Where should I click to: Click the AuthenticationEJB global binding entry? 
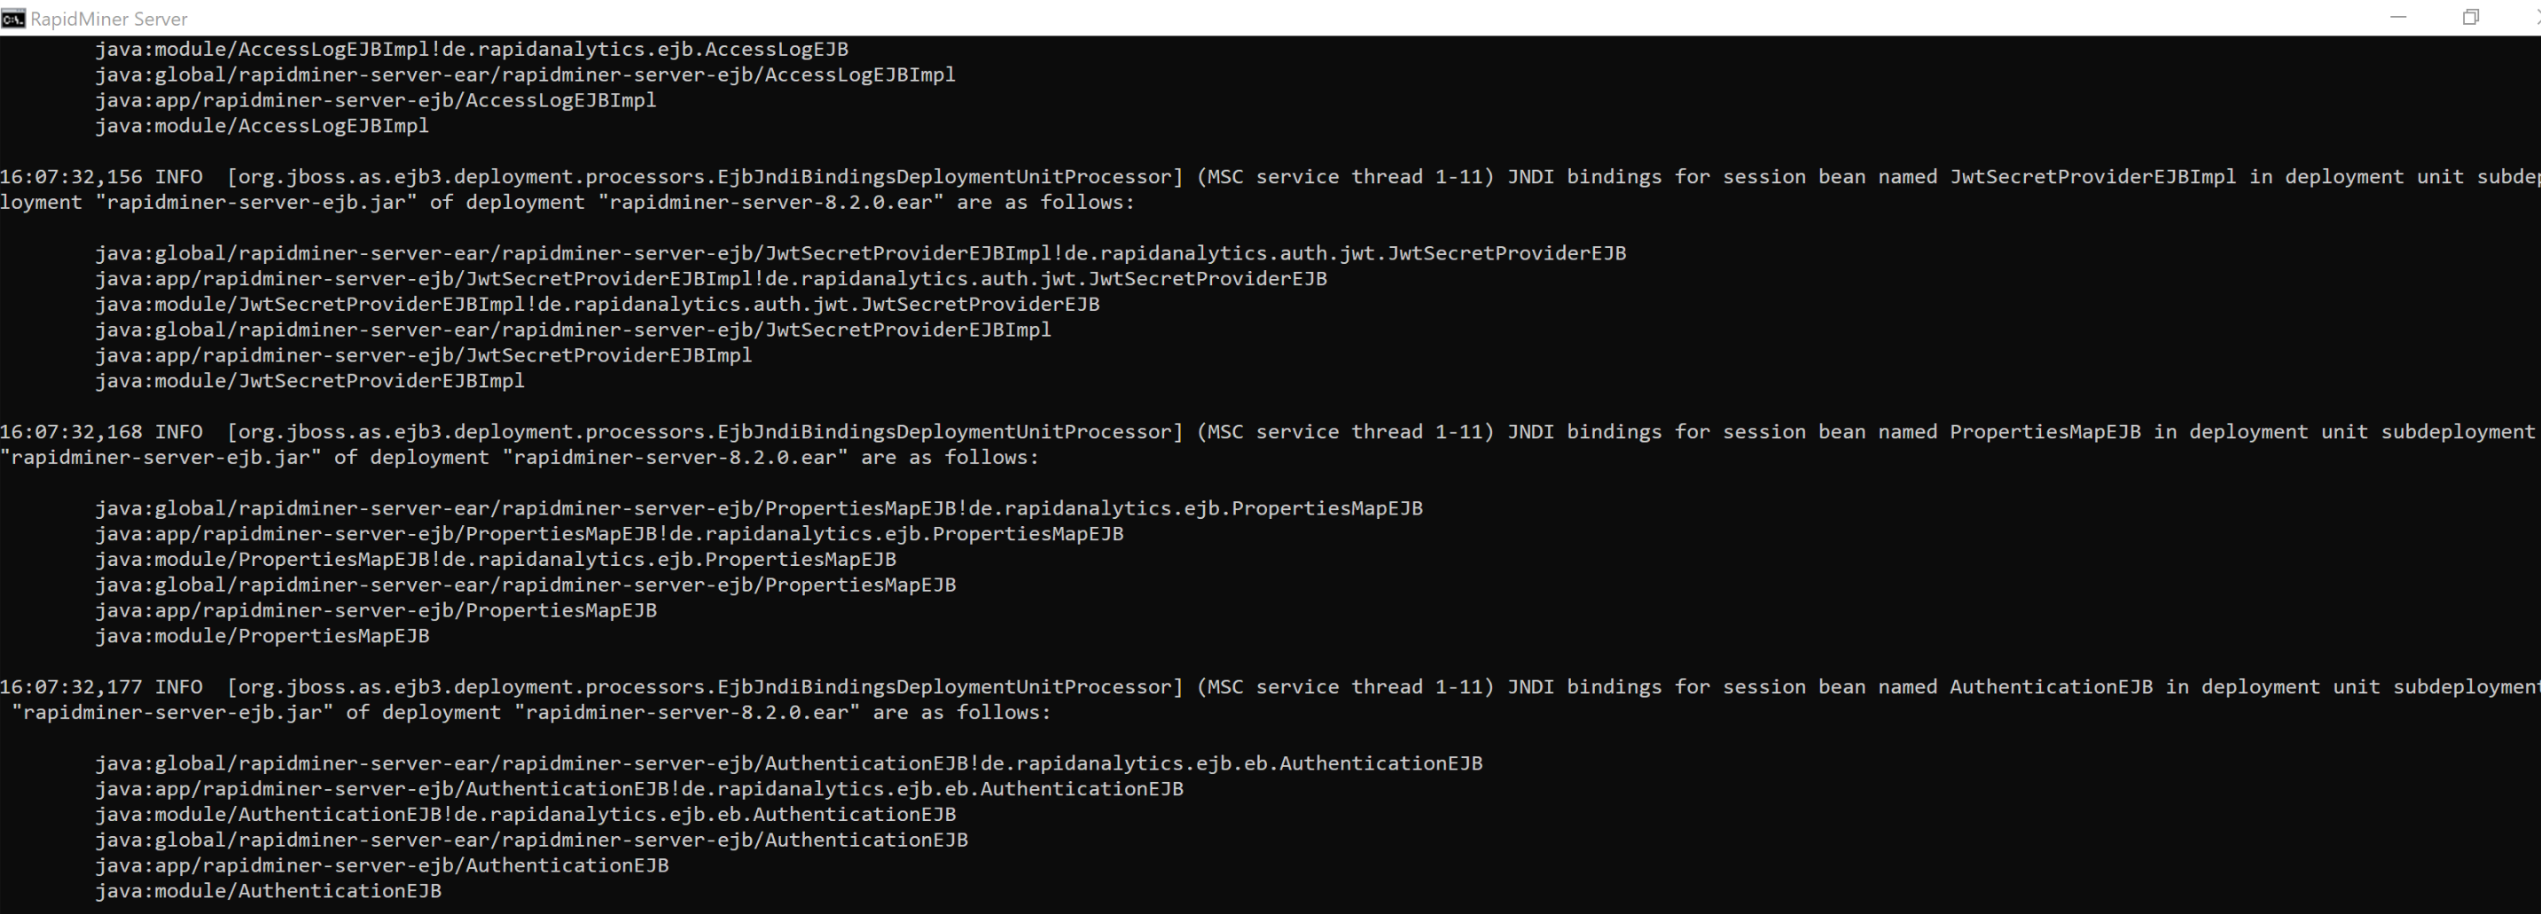531,839
